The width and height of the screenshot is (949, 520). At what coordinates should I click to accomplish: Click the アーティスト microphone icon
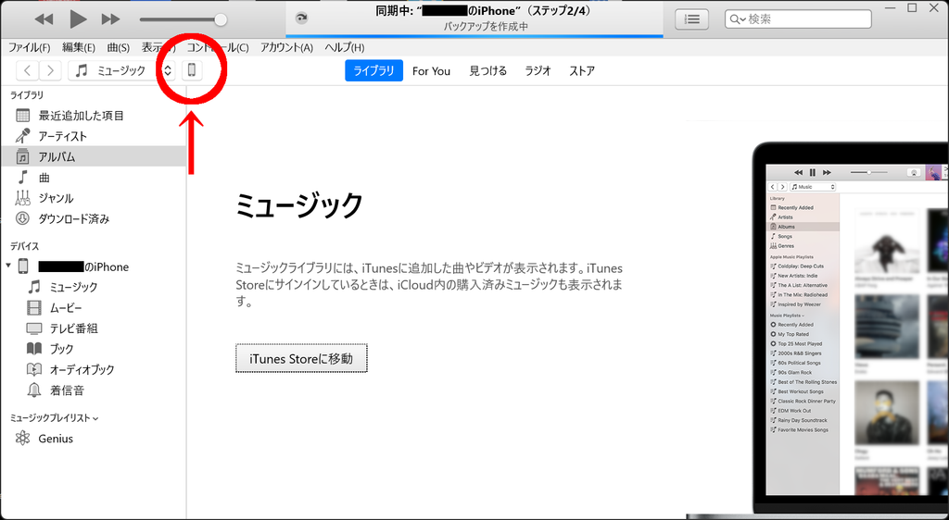(23, 136)
